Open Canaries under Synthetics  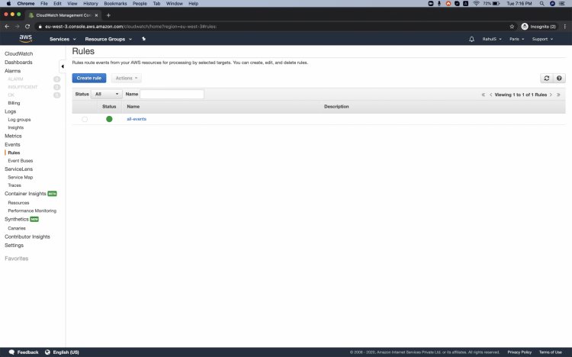point(17,228)
